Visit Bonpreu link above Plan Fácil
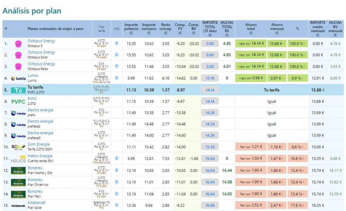Image resolution: width=346 pixels, height=211 pixels. pos(35,191)
